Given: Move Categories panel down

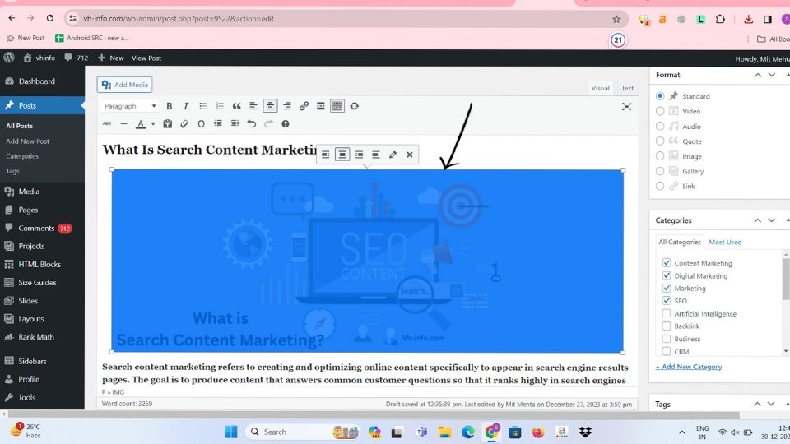Looking at the screenshot, I should (771, 220).
